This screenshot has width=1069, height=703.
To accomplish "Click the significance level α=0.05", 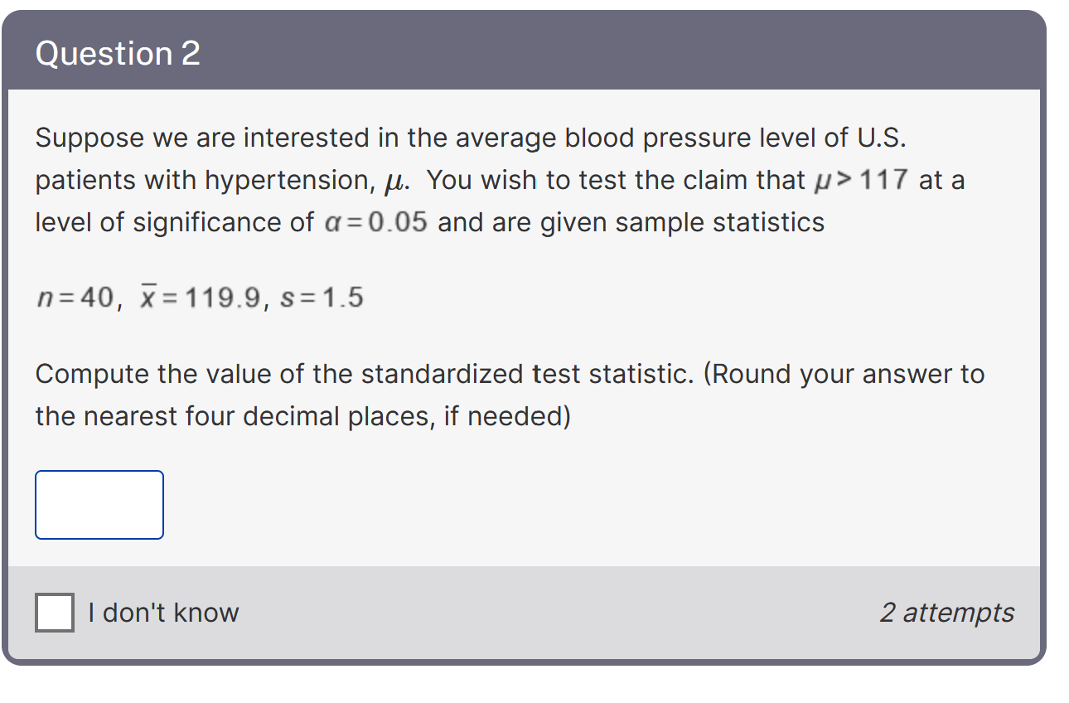I will [x=375, y=222].
